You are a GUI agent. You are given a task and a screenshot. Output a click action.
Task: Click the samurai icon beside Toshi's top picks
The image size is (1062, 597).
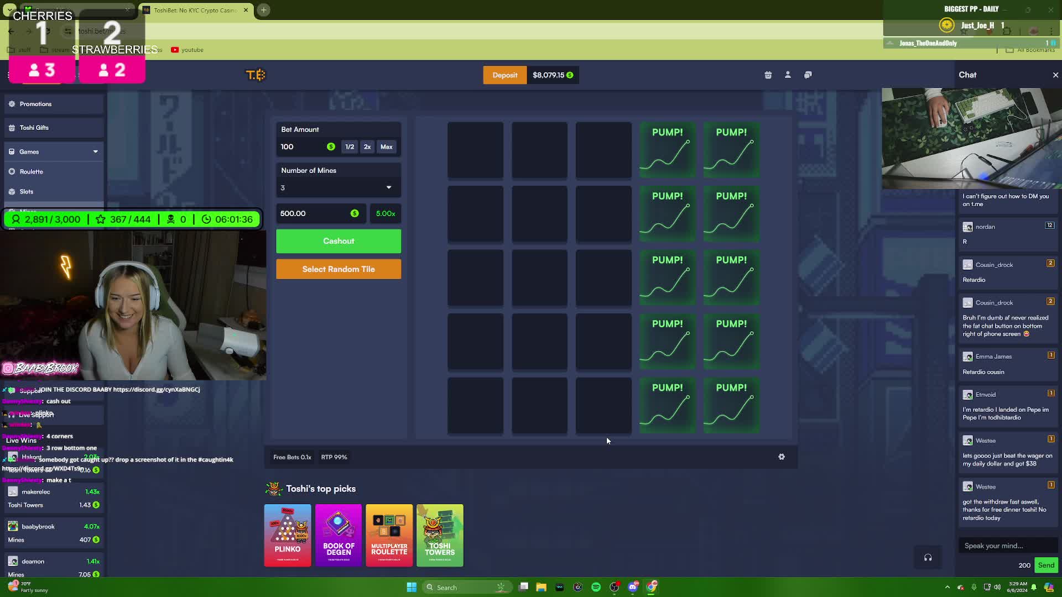[273, 489]
